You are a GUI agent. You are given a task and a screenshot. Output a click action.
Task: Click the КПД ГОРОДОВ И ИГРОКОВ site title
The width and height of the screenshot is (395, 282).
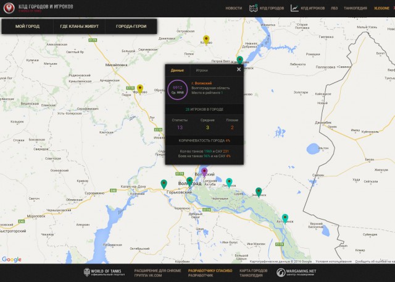coord(46,7)
